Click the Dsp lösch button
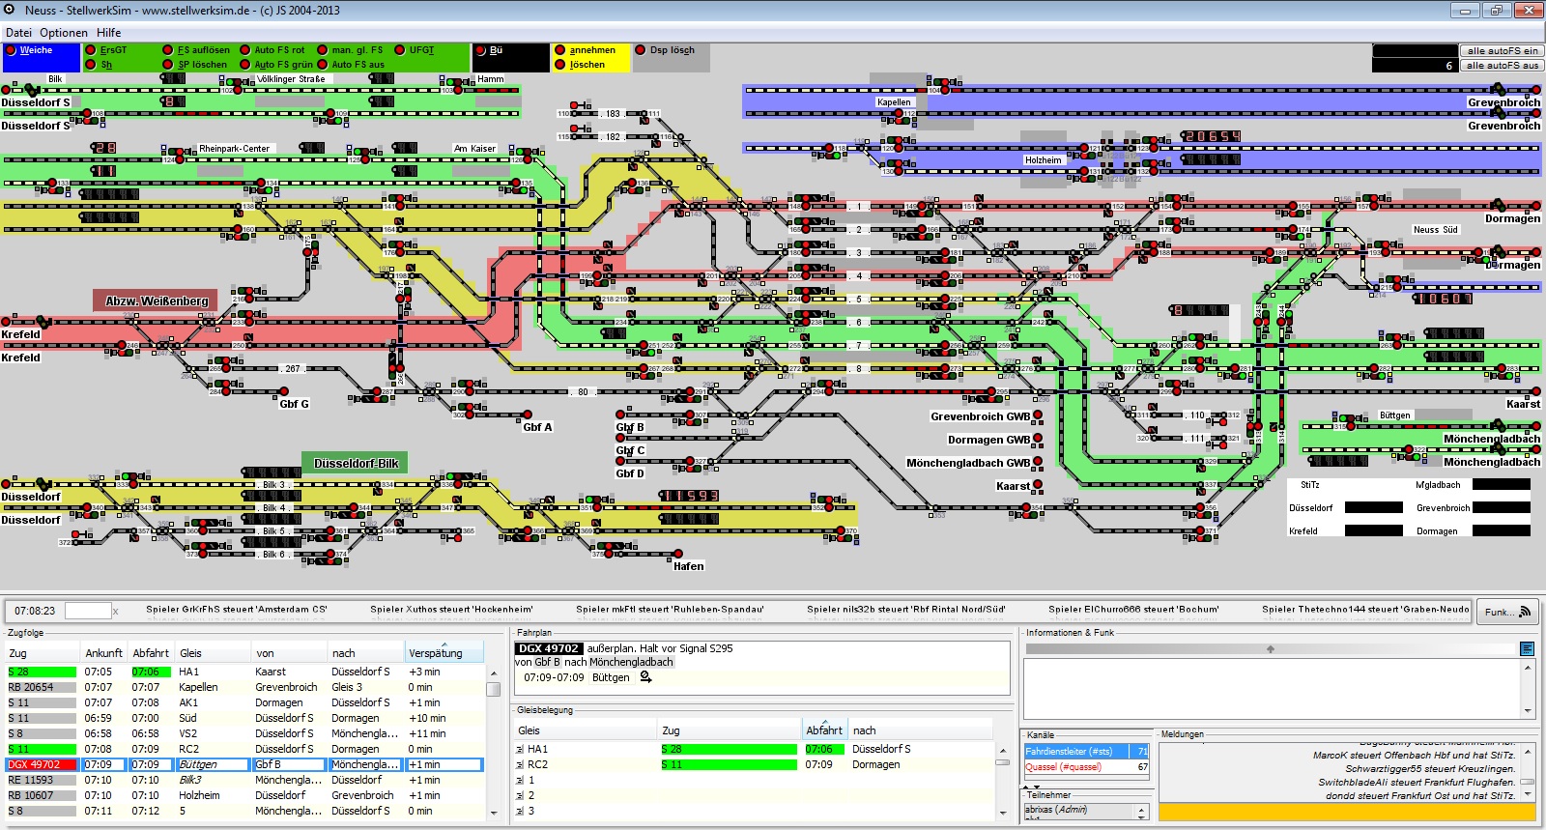Viewport: 1546px width, 830px height. [x=665, y=50]
